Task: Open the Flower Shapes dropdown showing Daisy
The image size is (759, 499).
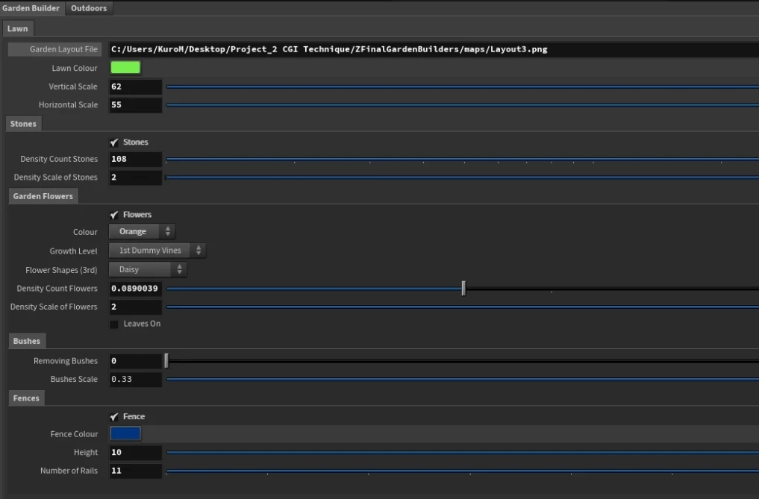Action: pyautogui.click(x=148, y=269)
